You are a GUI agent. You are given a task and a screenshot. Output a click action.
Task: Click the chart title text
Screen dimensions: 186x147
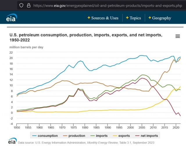(x=86, y=37)
